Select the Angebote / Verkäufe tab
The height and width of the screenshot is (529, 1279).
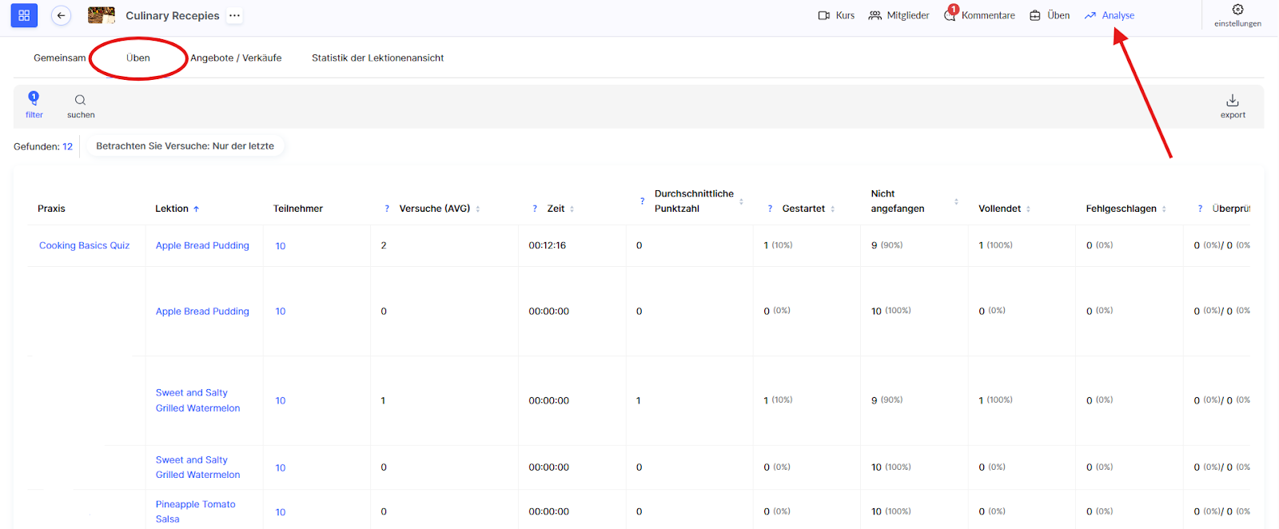point(236,58)
